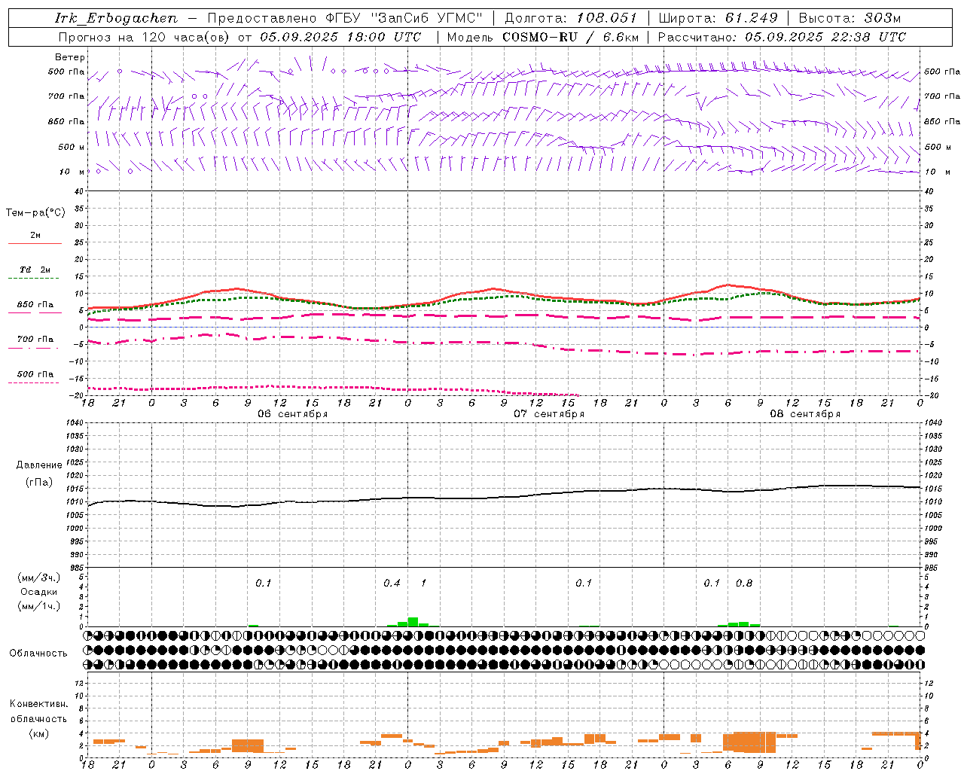Image resolution: width=964 pixels, height=771 pixels.
Task: Click the 850 гПа temperature legend entry
Action: tap(35, 305)
